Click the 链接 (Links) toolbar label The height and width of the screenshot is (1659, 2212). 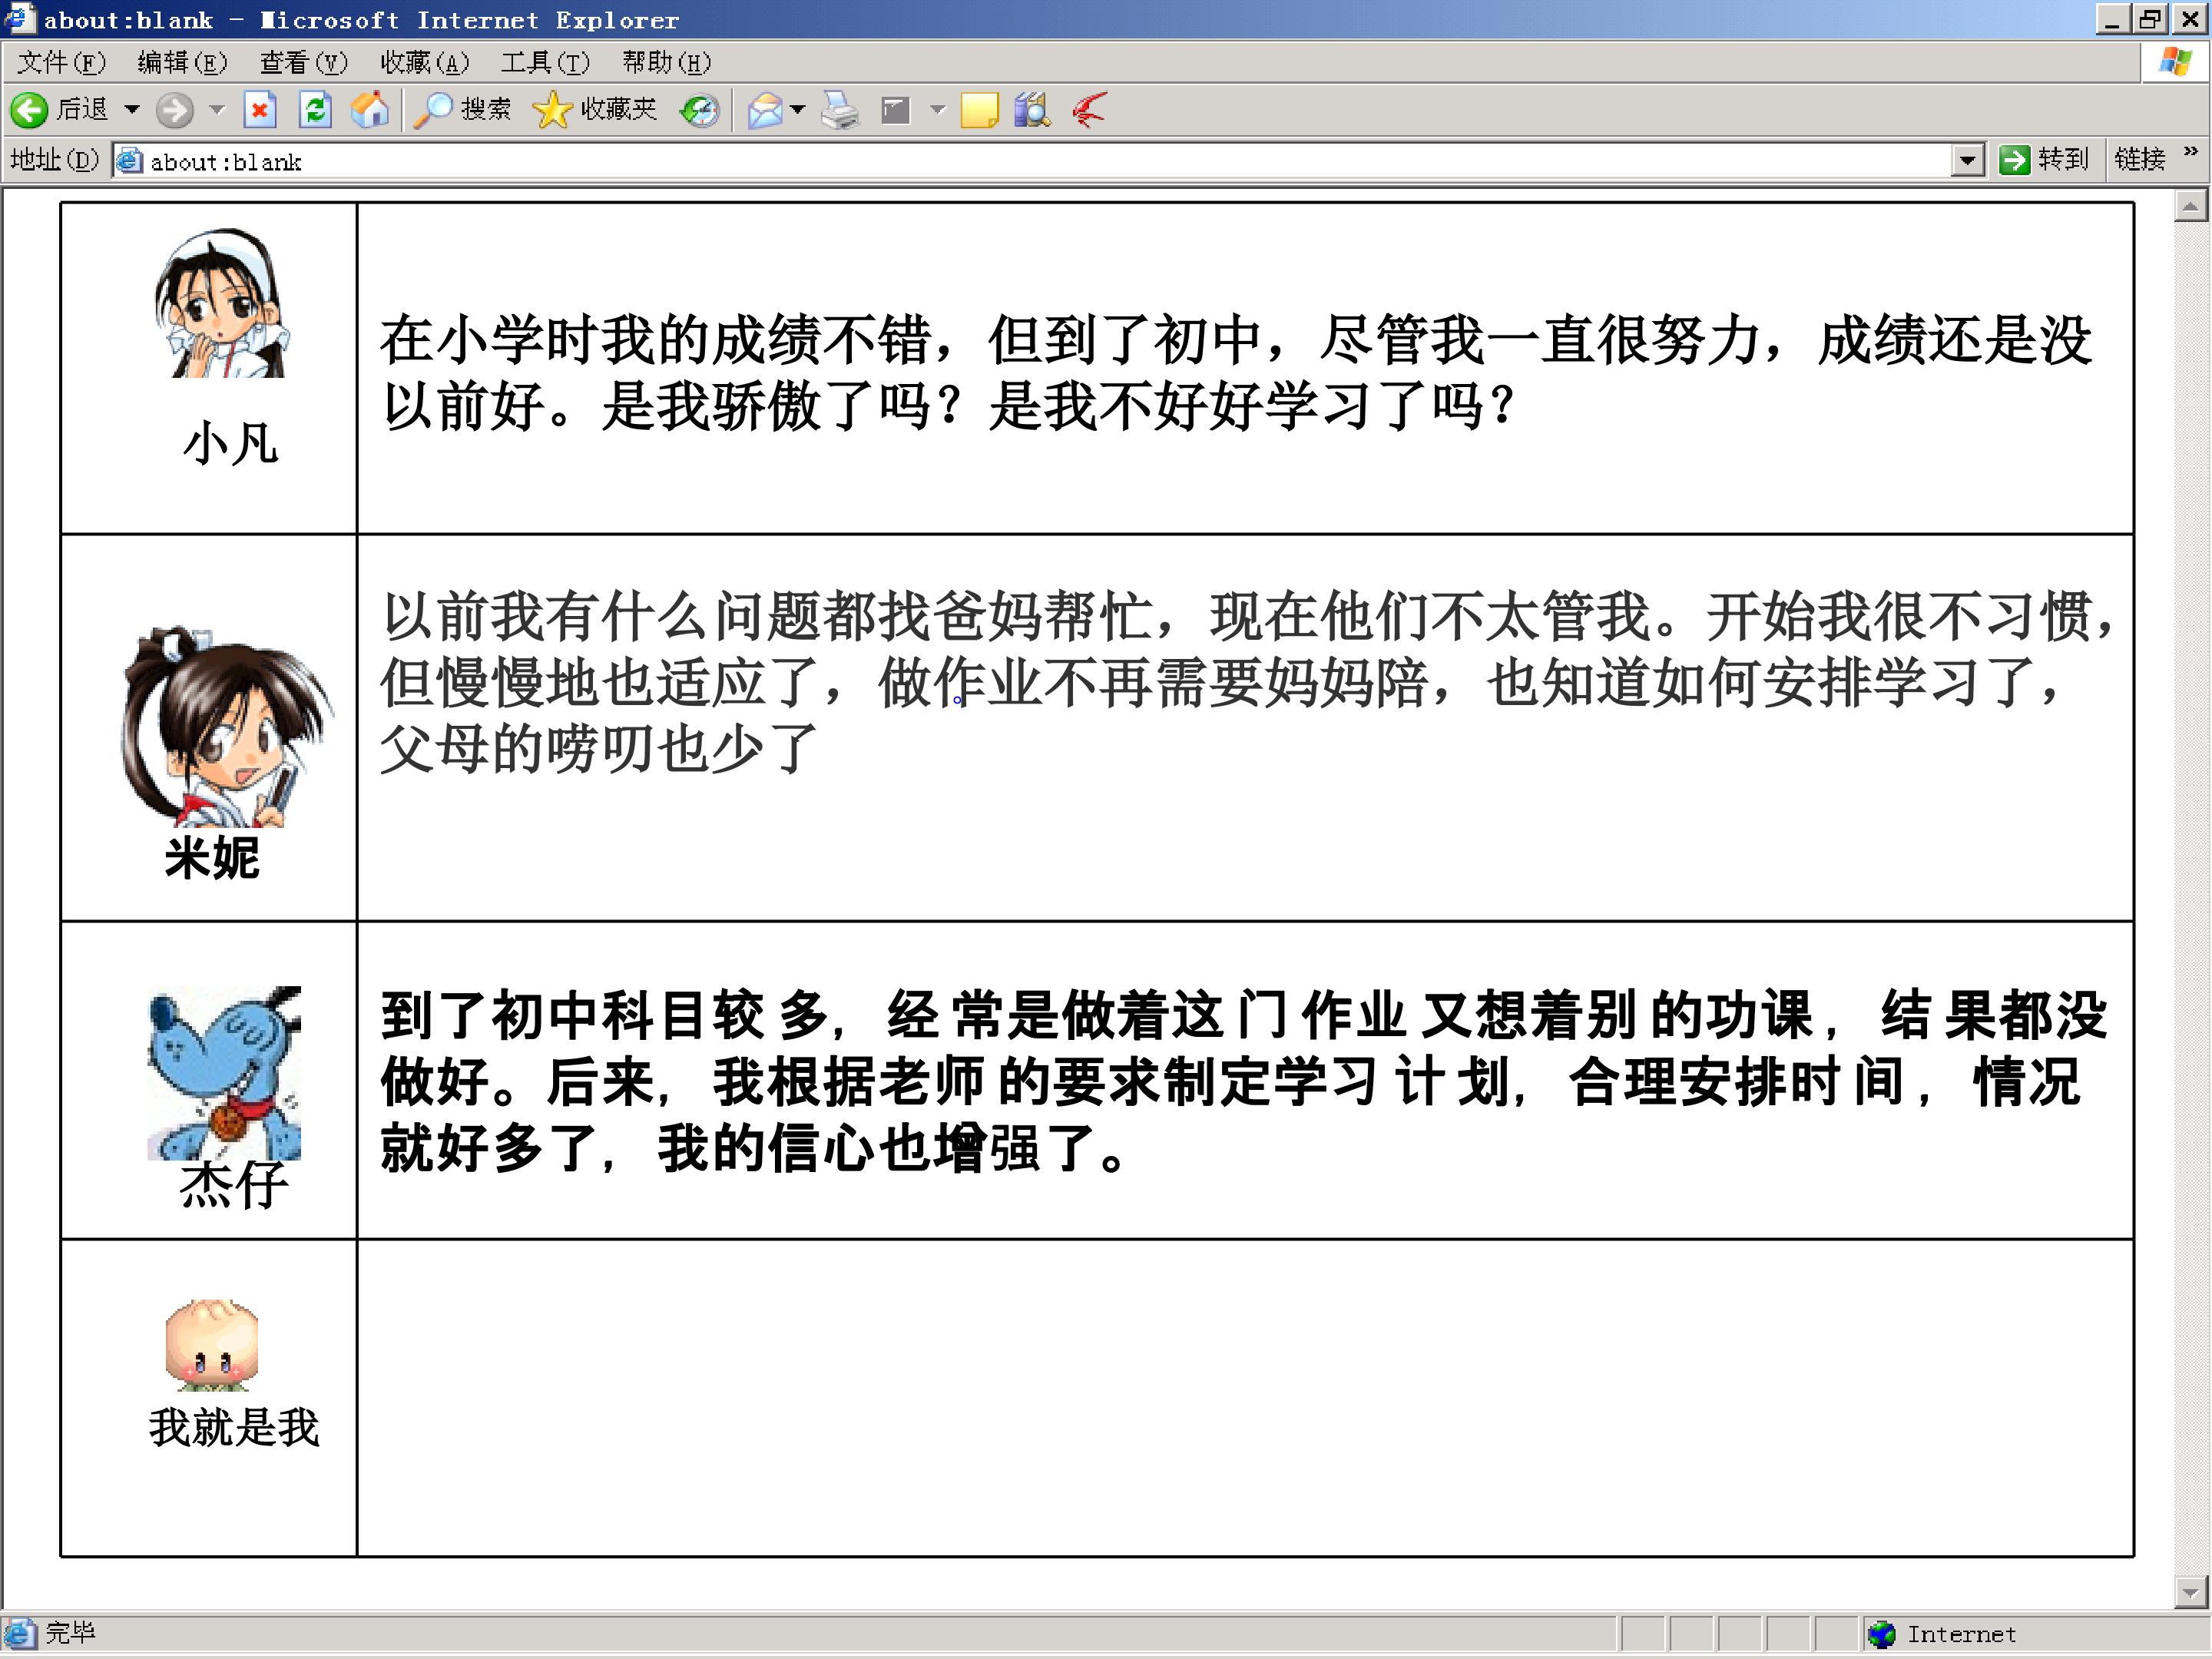pyautogui.click(x=2139, y=160)
